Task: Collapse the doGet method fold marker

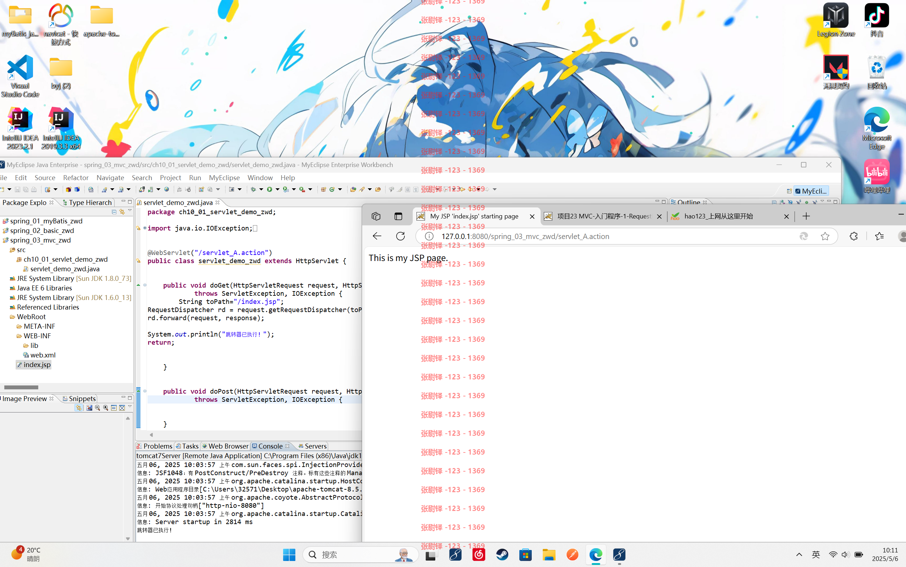Action: pos(145,285)
